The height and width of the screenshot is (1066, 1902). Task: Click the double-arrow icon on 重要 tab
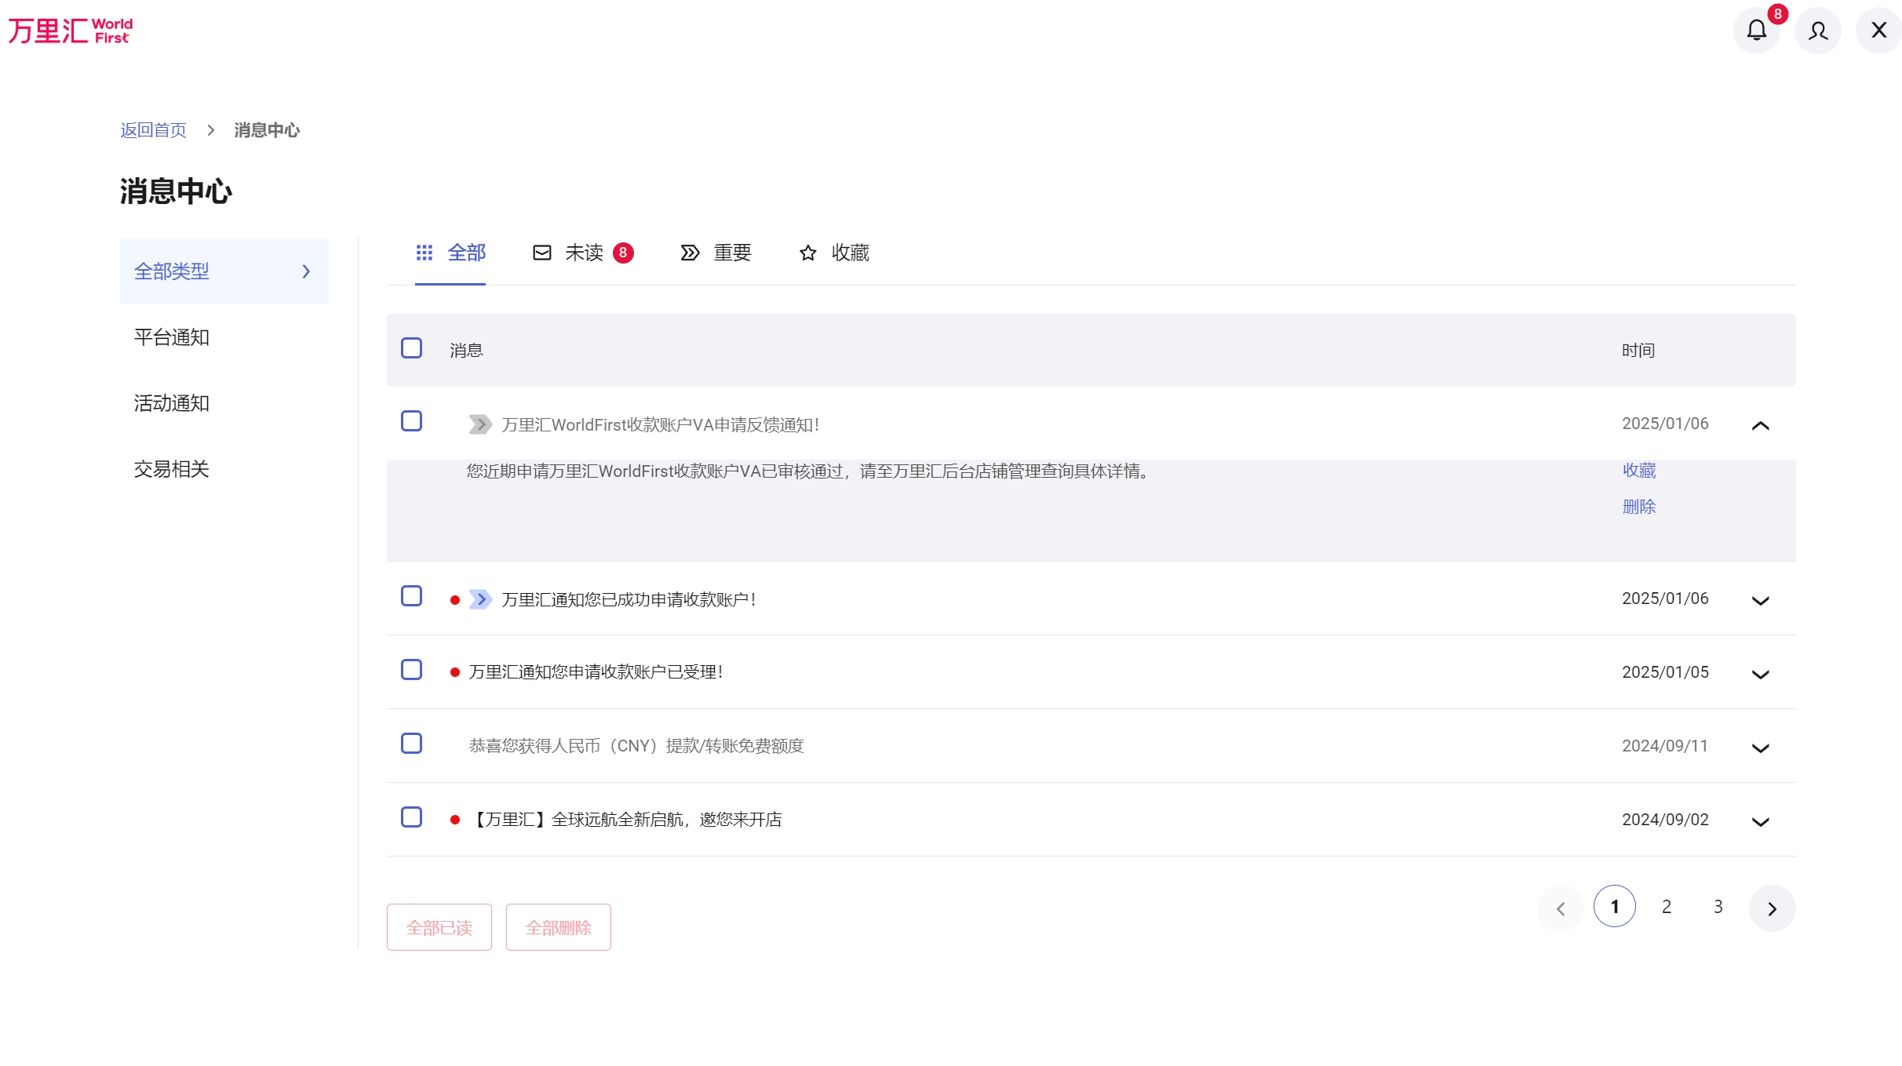690,253
